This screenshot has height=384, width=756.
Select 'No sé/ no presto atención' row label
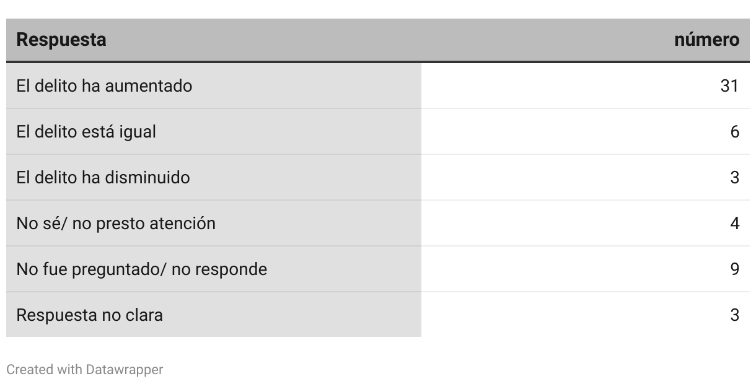coord(116,223)
